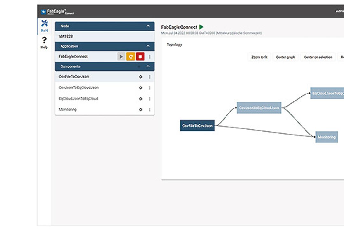344x229 pixels.
Task: Collapse the Node panel
Action: (148, 26)
